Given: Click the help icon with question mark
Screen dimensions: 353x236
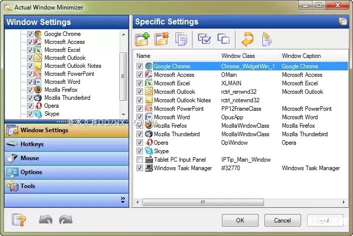Looking at the screenshot, I should pos(19,220).
